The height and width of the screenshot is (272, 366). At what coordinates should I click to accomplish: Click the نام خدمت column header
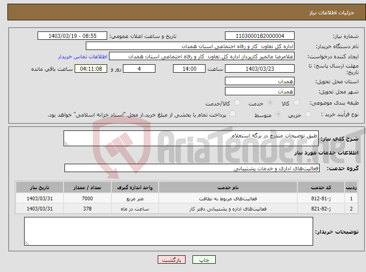pos(228,187)
